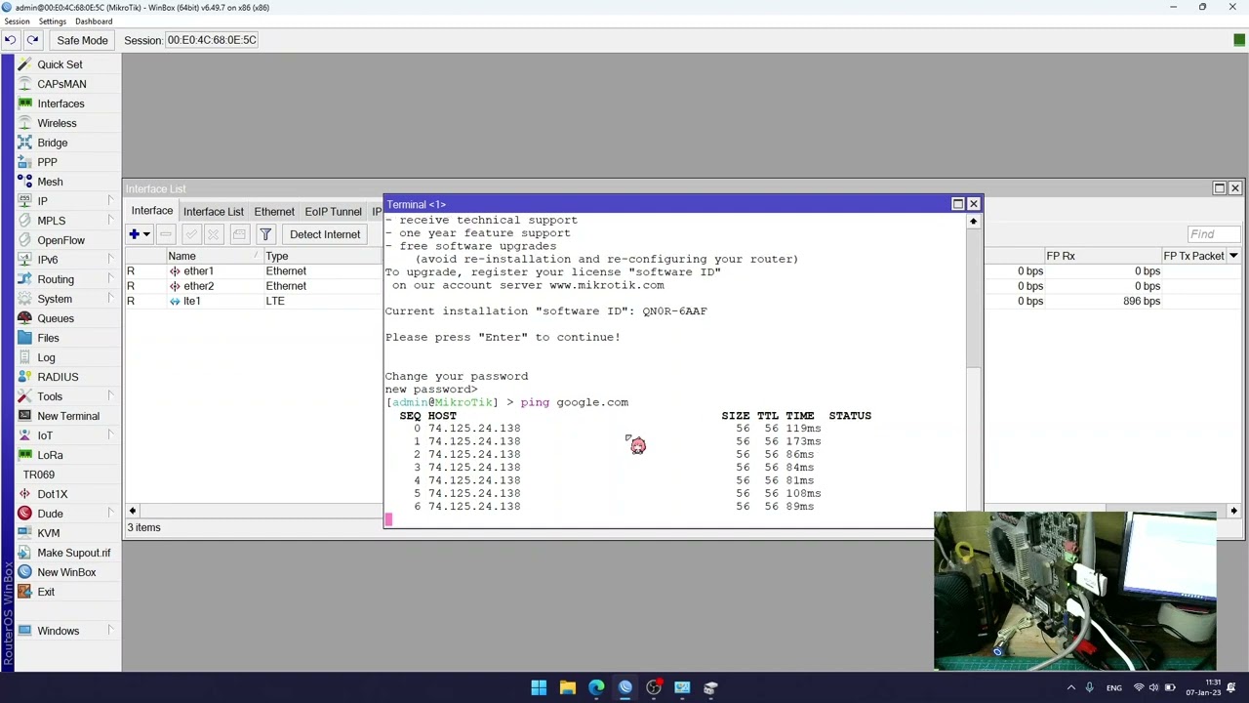
Task: Switch to the Interface List tab
Action: click(x=213, y=212)
